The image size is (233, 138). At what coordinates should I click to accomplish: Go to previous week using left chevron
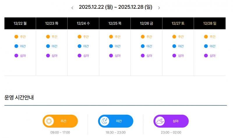72,8
